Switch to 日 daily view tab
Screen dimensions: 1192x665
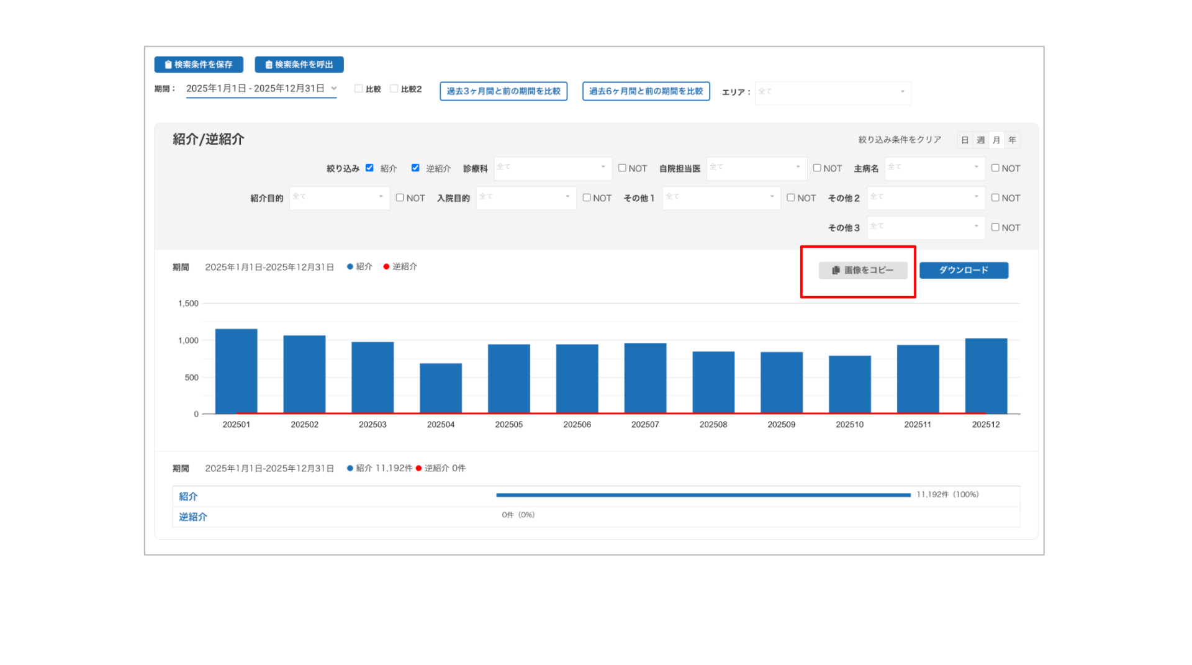click(965, 140)
